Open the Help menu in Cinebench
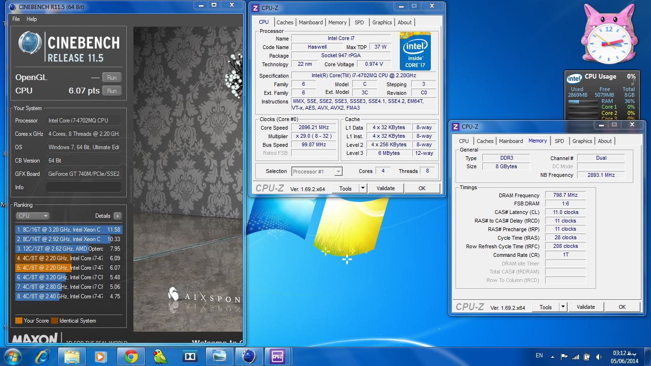Viewport: 651px width, 366px height. point(32,19)
